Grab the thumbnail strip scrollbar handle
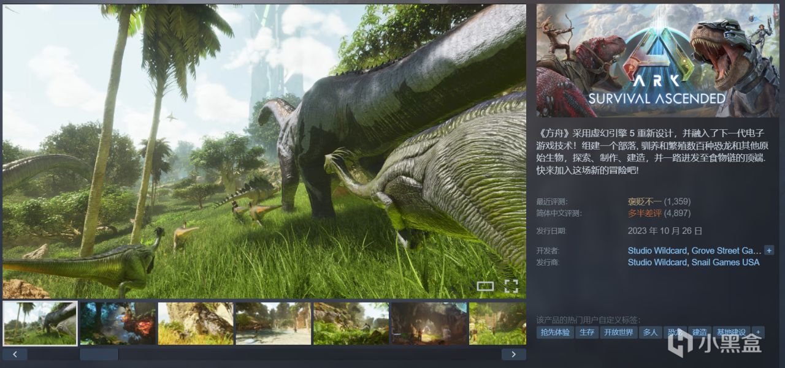The height and width of the screenshot is (368, 785). tap(99, 354)
